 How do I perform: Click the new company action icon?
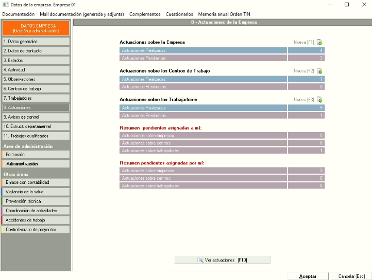tap(319, 42)
